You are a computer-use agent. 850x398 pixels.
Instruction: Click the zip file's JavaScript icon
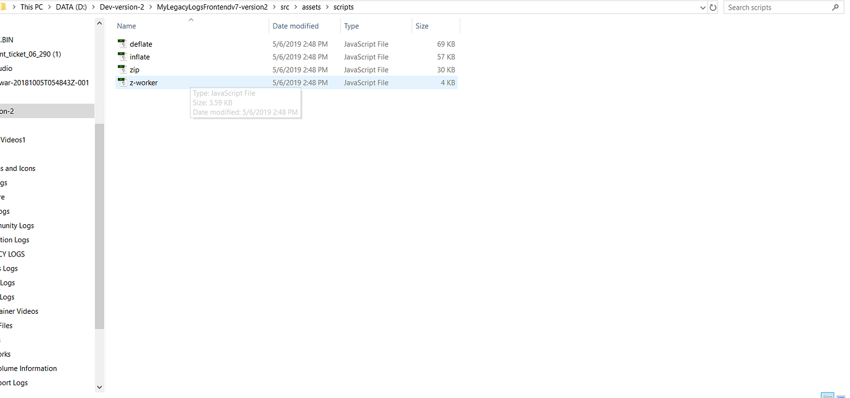coord(122,69)
